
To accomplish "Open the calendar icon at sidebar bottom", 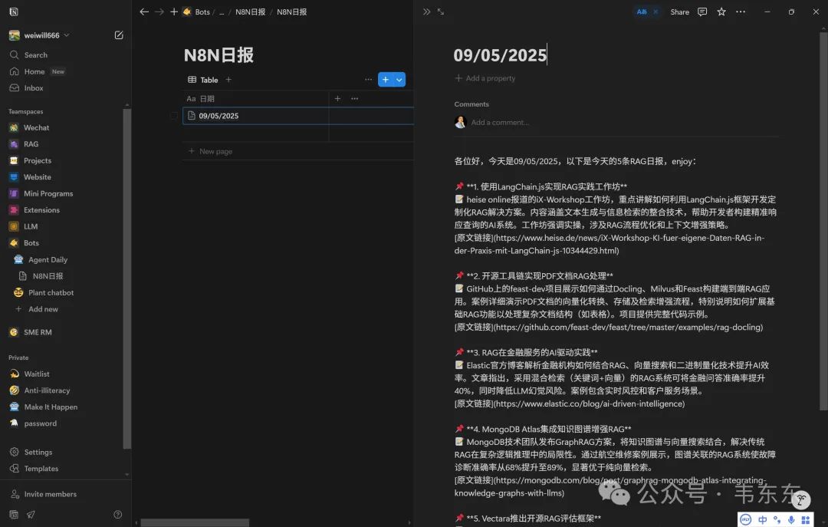I will coord(14,514).
